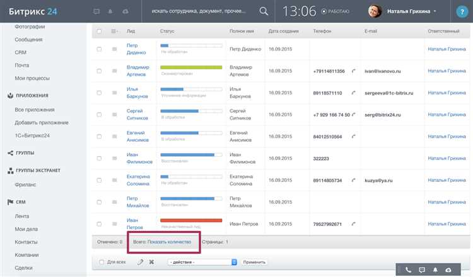Open the help question mark icon
The image size is (473, 277).
pos(462,11)
